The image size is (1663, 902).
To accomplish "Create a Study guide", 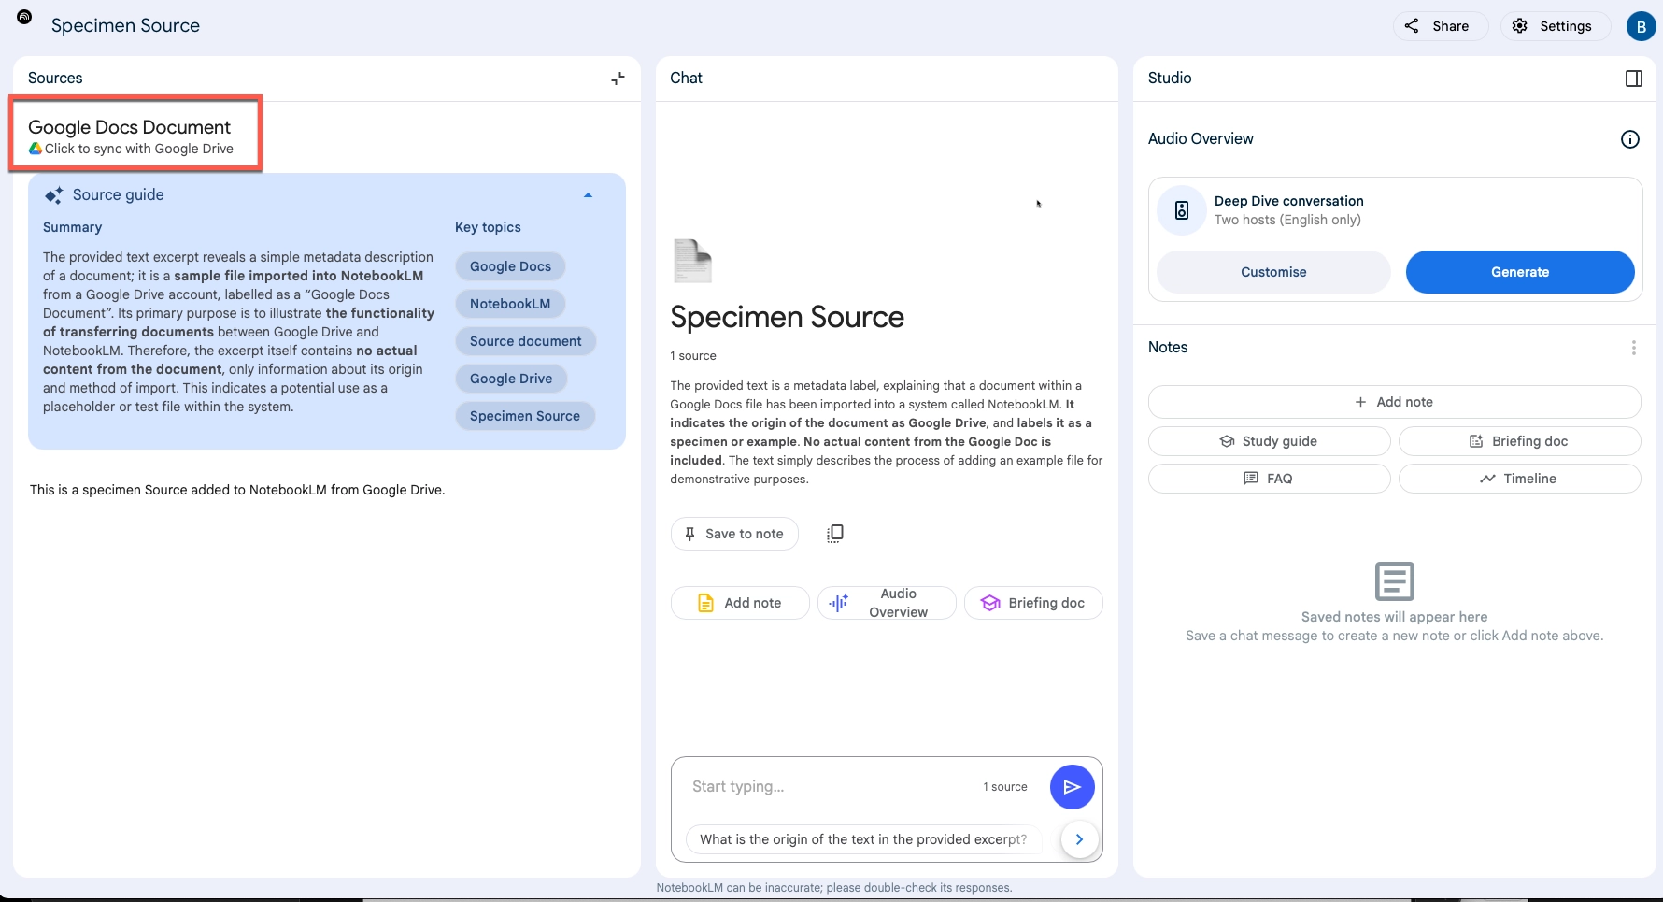I will coord(1269,441).
